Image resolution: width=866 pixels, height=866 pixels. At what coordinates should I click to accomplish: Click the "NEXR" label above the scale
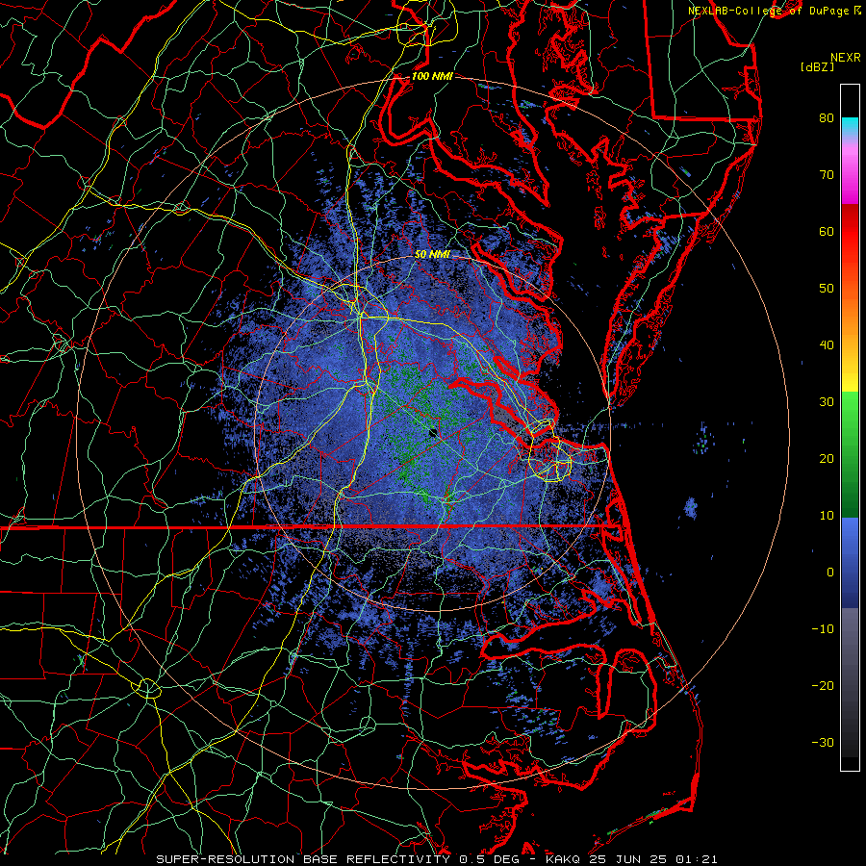pyautogui.click(x=845, y=58)
